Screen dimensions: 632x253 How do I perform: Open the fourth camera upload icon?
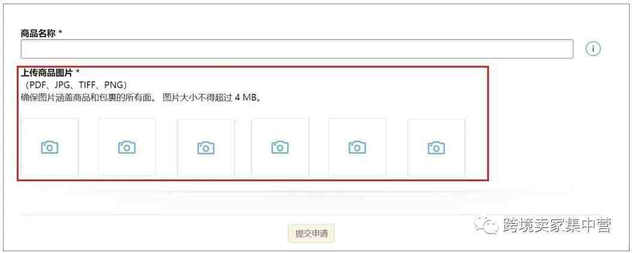coord(280,148)
